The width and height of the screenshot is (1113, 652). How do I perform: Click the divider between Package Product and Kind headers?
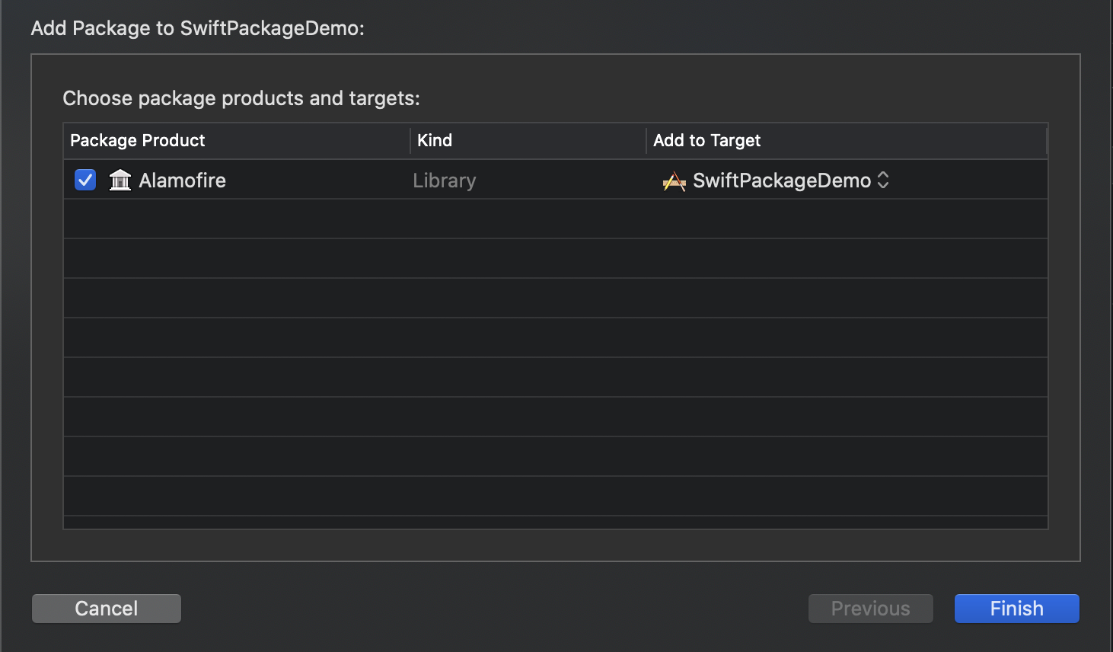click(410, 141)
